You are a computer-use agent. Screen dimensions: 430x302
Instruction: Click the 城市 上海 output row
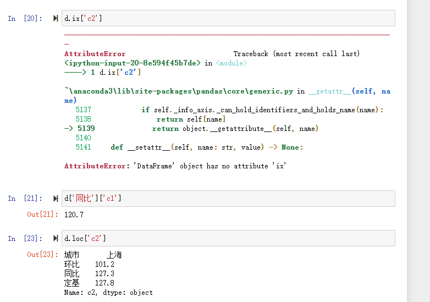(x=93, y=255)
